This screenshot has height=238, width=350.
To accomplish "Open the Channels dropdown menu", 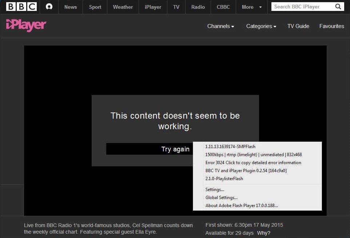I will (220, 26).
